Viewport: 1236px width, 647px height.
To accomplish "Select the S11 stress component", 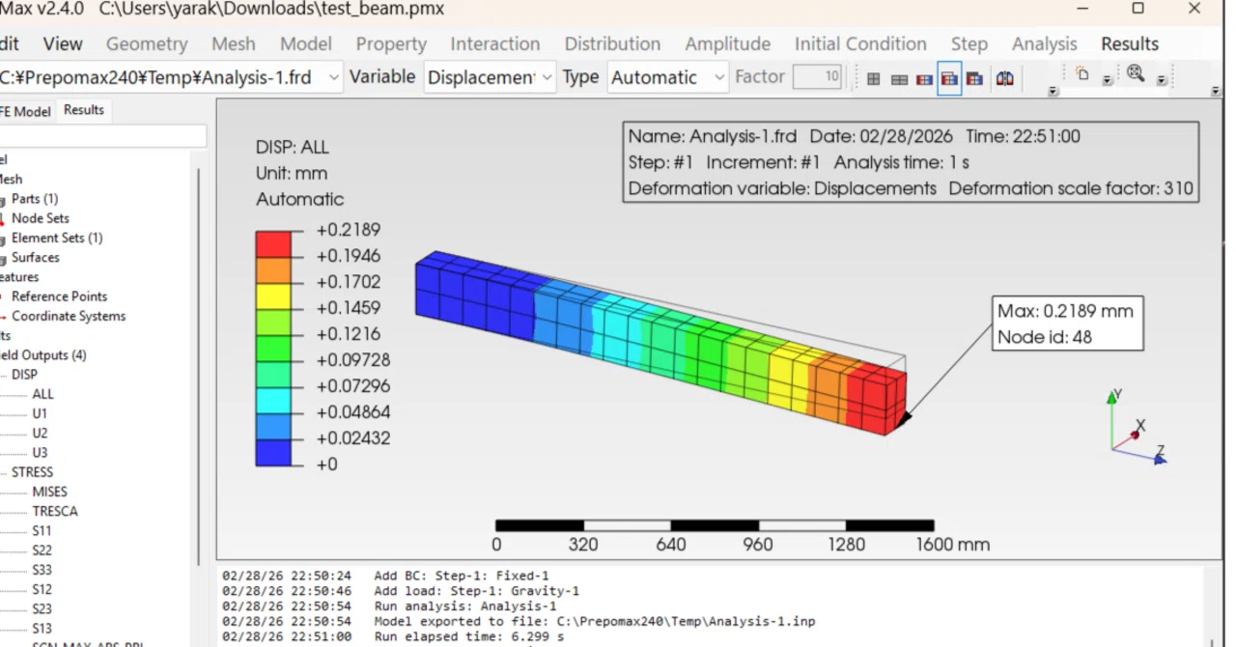I will tap(42, 530).
